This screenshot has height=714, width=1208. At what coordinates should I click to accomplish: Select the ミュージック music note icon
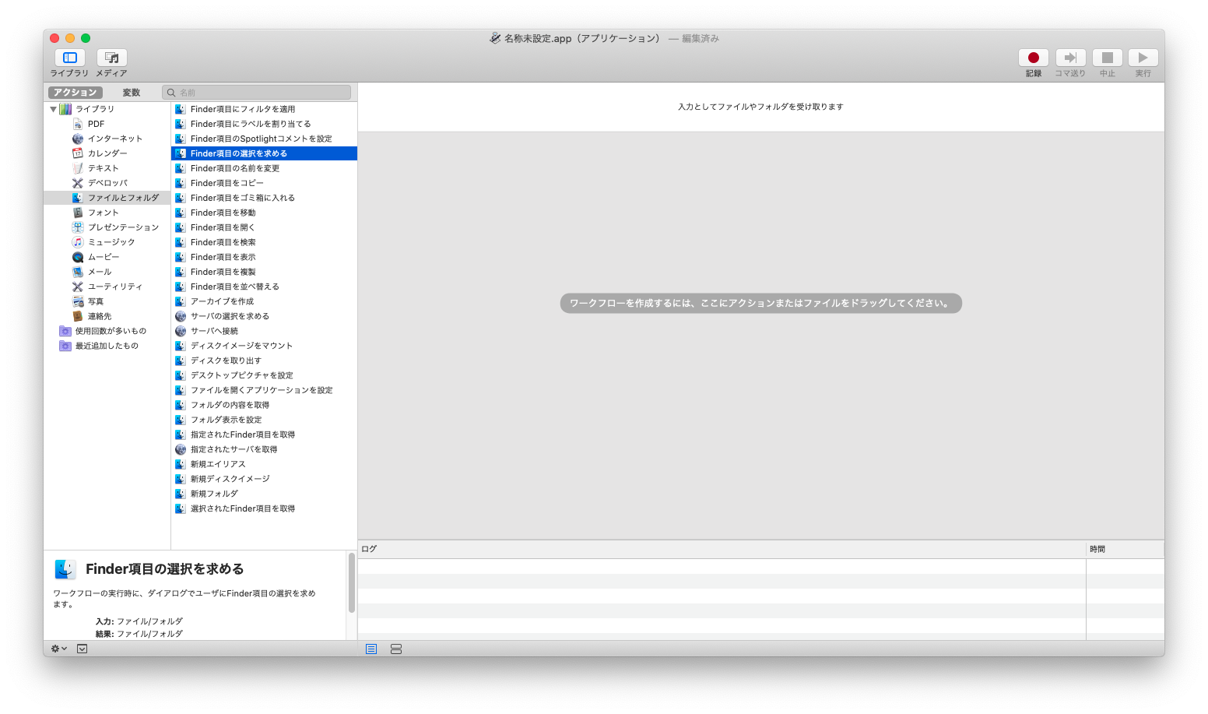pos(78,241)
